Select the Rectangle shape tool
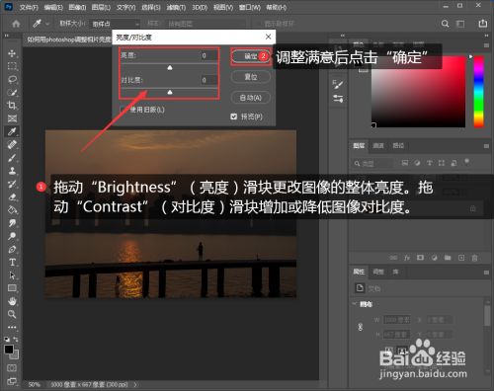 pyautogui.click(x=12, y=288)
